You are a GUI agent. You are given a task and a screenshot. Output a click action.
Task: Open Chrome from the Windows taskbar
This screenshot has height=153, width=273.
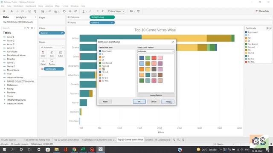(74, 149)
